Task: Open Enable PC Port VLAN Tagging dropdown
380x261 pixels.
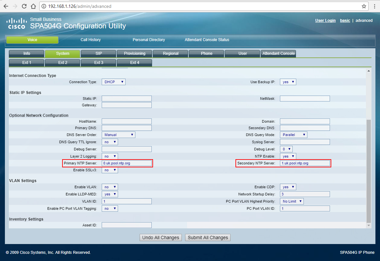Action: [110, 208]
